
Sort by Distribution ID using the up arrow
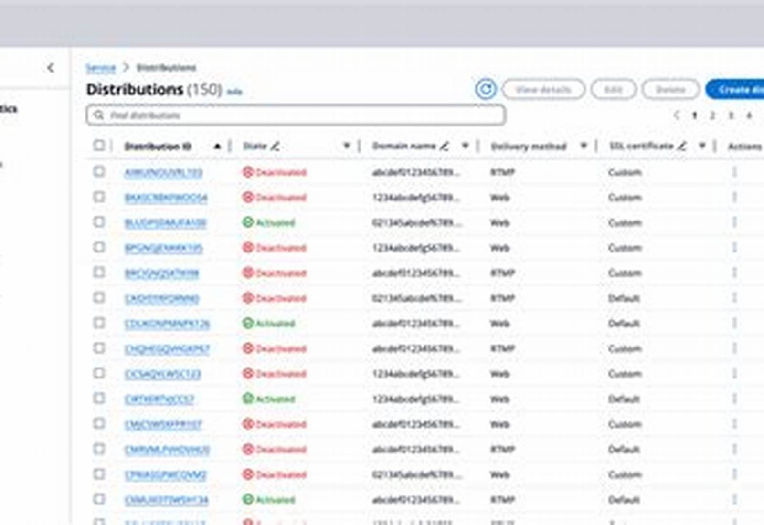217,146
